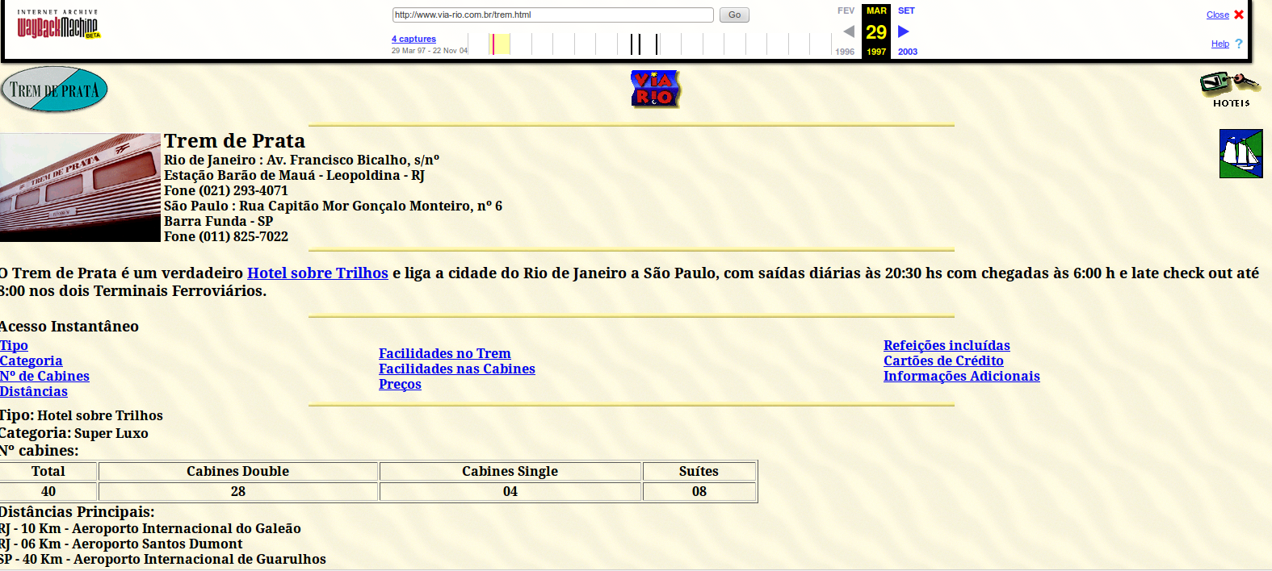The width and height of the screenshot is (1272, 571).
Task: Focus the Wayback URL input field
Action: coord(553,15)
